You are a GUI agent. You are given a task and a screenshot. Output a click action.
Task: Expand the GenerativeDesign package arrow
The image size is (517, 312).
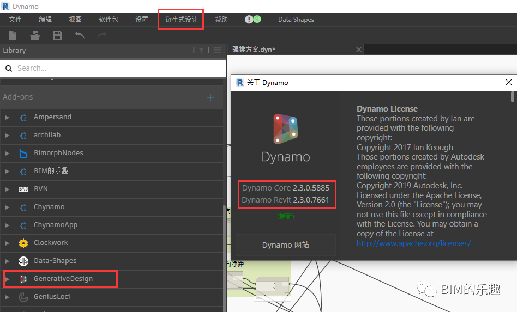click(7, 279)
